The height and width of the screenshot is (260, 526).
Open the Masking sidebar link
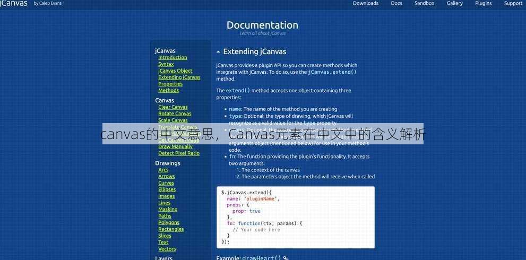click(x=168, y=210)
